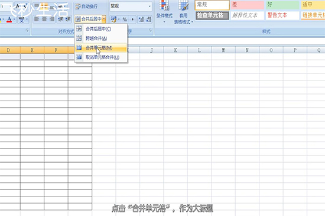This screenshot has height=216, width=325.
Task: Choose 跨越合并(A) from the menu
Action: 101,38
